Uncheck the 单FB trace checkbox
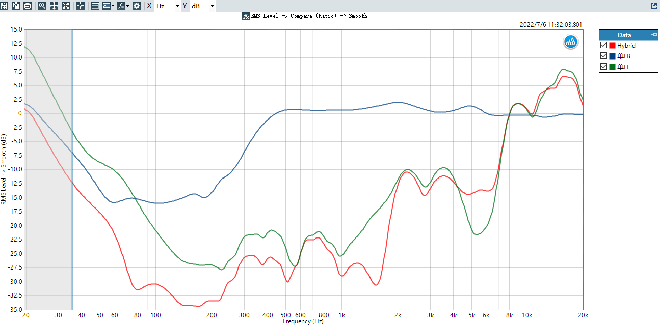 click(604, 56)
